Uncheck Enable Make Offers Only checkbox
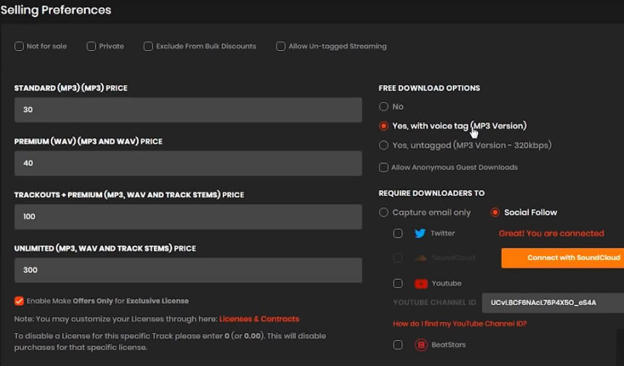The width and height of the screenshot is (624, 366). click(19, 301)
